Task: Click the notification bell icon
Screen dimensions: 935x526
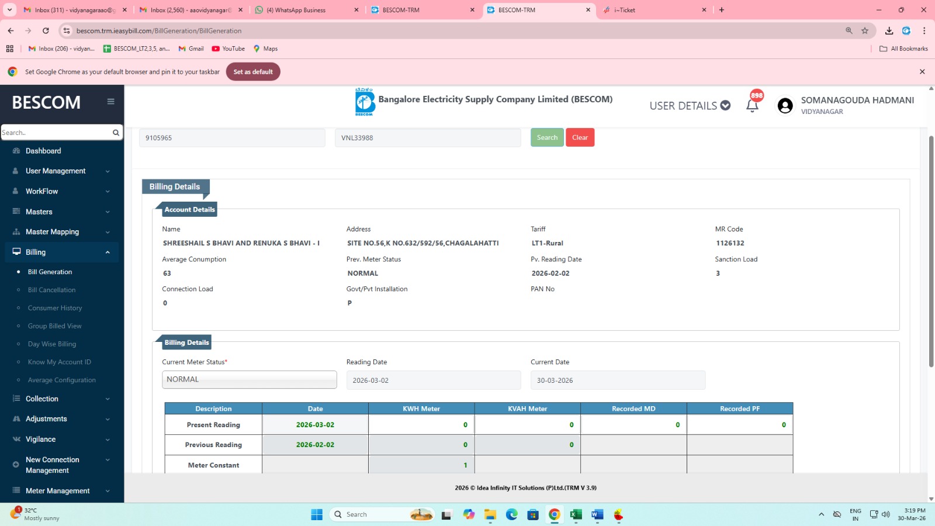Action: click(752, 106)
